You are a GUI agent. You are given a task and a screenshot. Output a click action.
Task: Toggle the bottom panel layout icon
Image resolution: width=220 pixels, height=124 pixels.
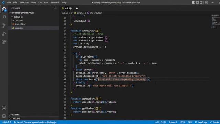click(x=197, y=2)
